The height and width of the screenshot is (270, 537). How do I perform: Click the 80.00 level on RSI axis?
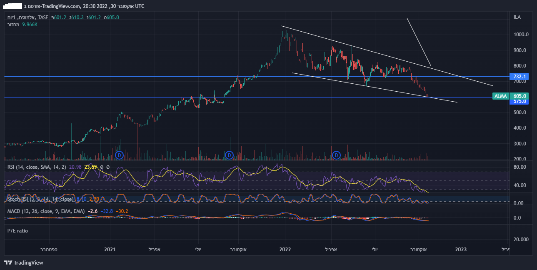tap(521, 167)
